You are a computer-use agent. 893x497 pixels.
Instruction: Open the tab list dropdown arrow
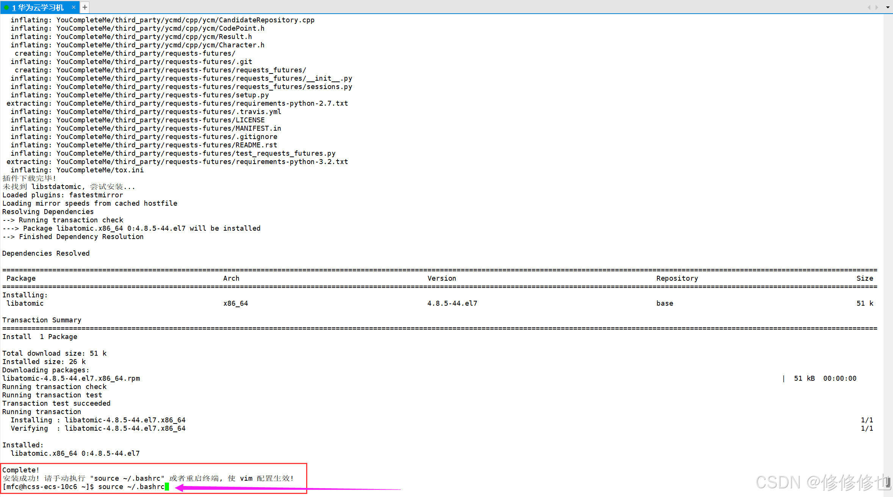(888, 7)
